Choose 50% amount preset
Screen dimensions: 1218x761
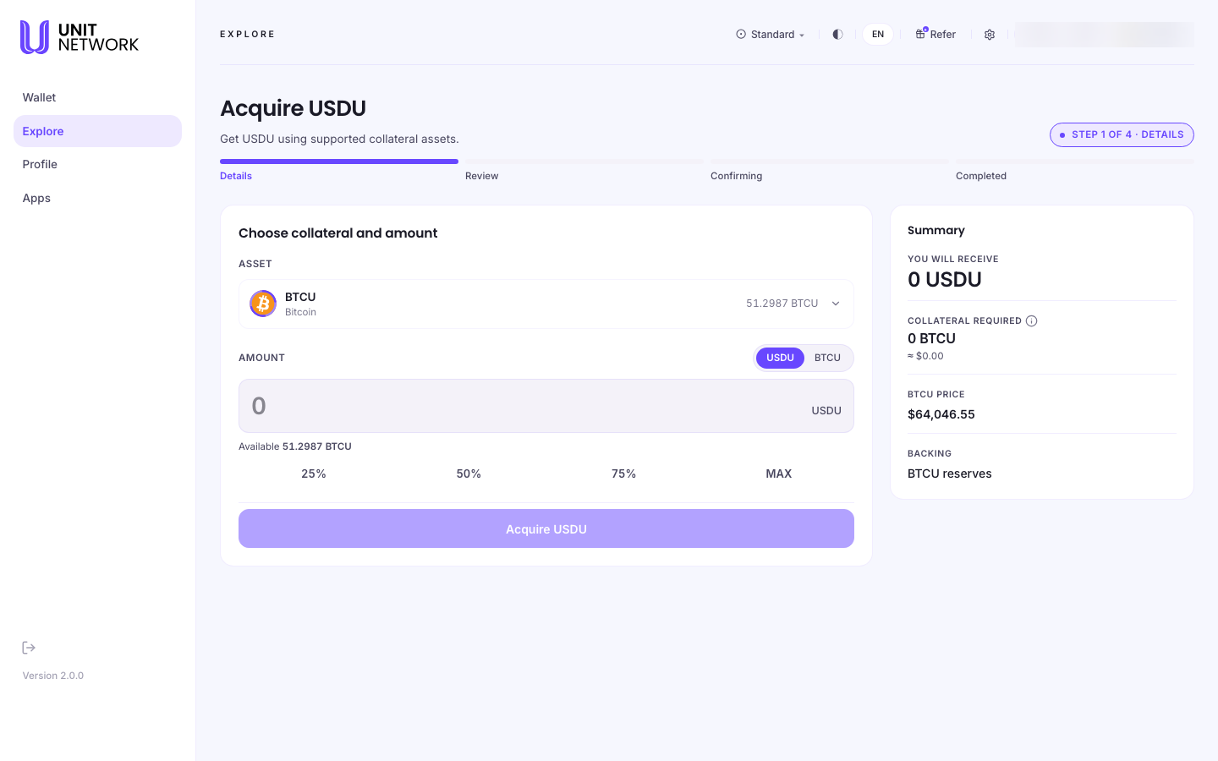click(469, 474)
